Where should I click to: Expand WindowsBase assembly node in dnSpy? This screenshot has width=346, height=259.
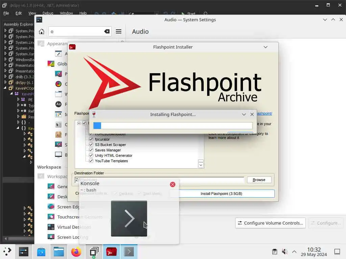point(5,59)
